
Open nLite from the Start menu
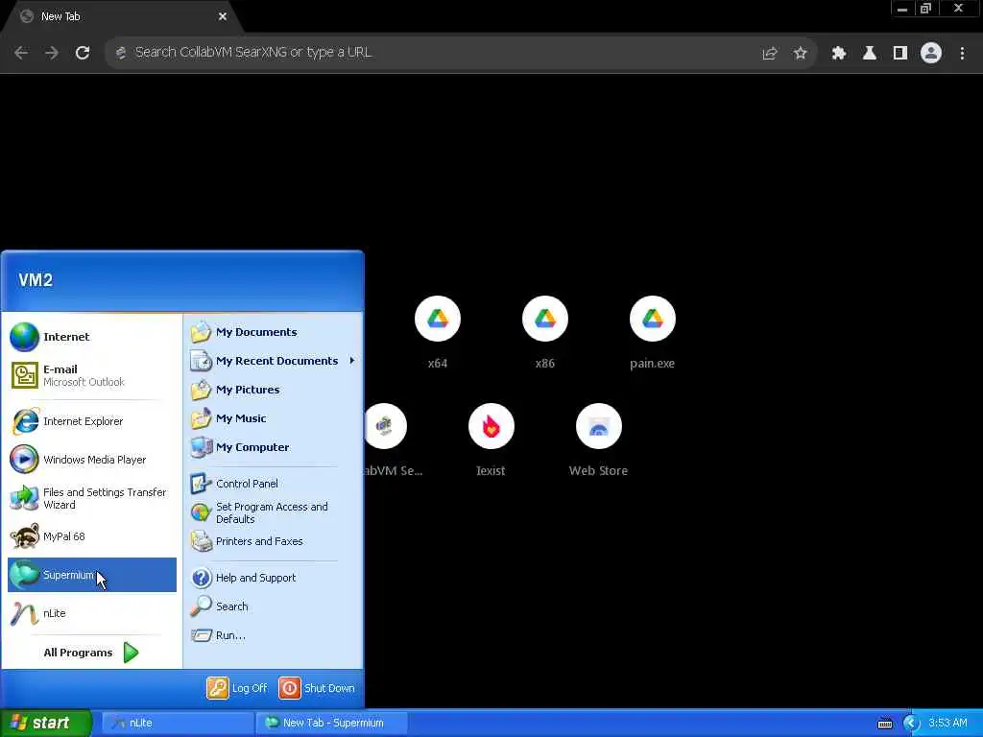coord(92,613)
